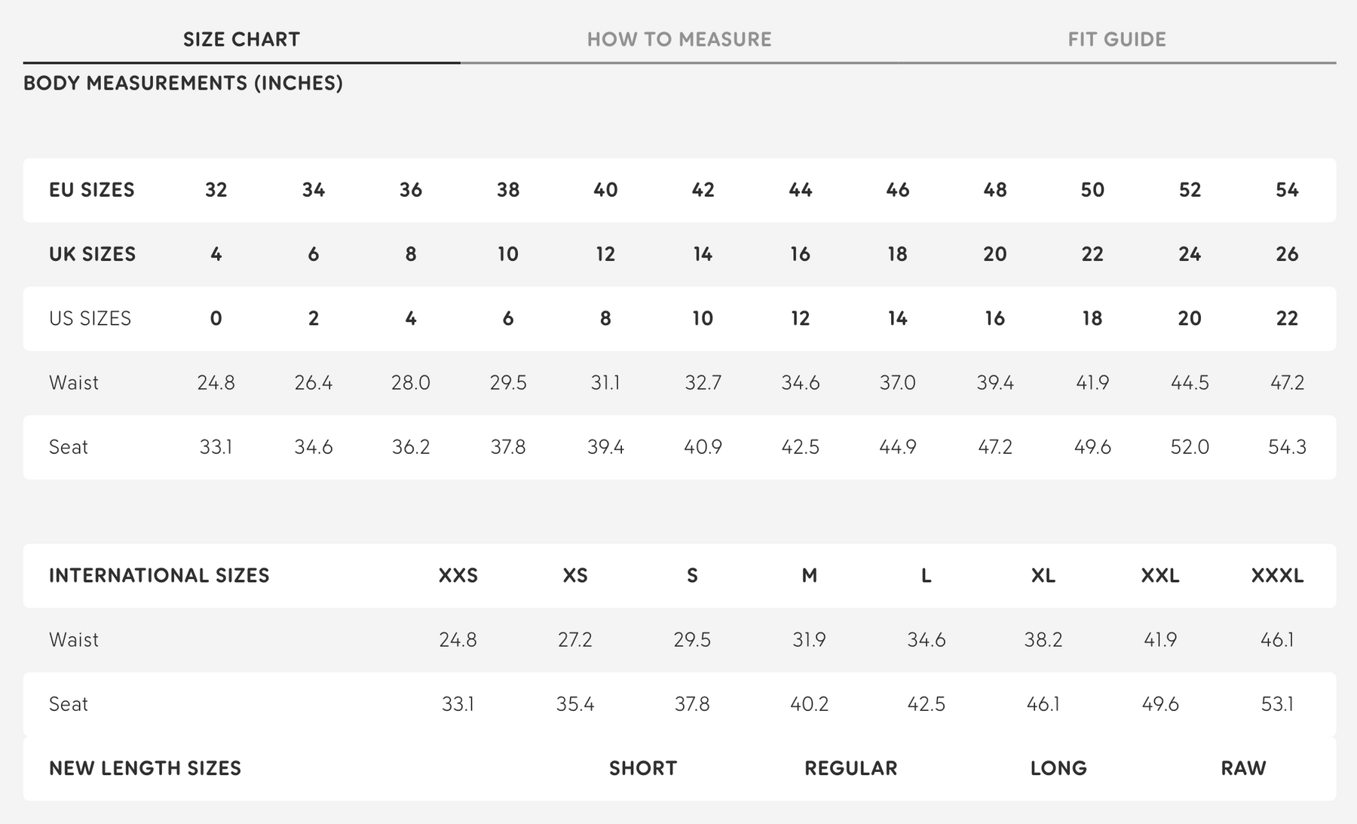Select UK size 14 cell

pyautogui.click(x=703, y=254)
